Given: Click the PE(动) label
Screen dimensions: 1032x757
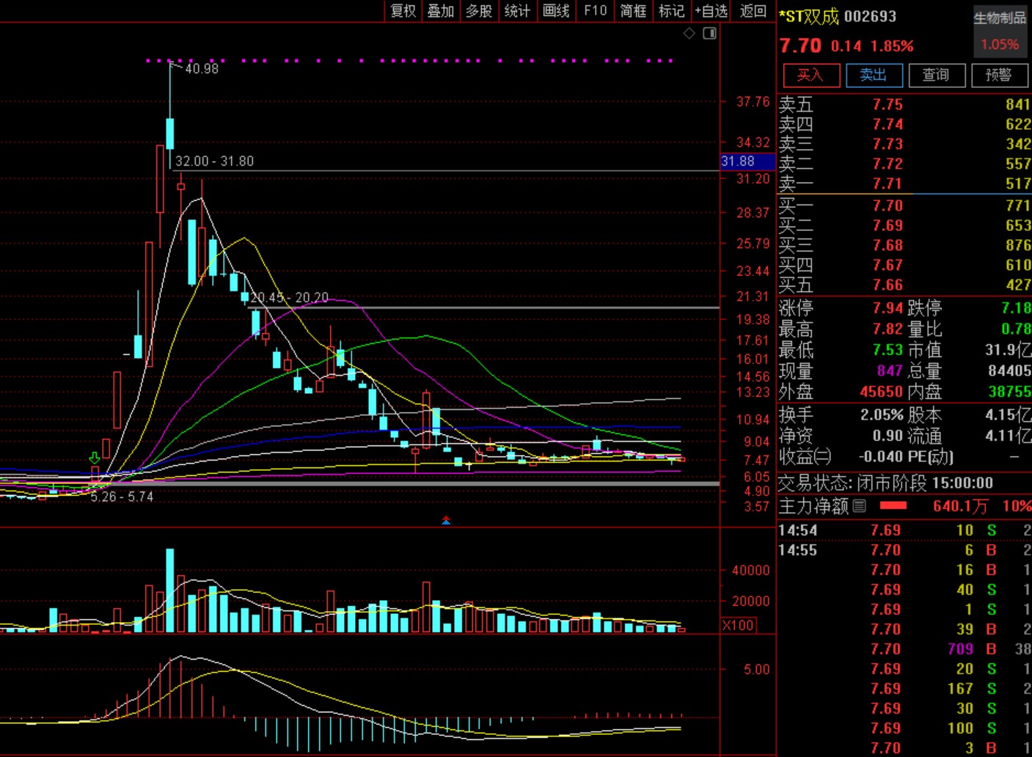Looking at the screenshot, I should pos(930,456).
